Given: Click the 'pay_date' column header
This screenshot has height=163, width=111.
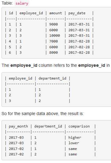Looking at the screenshot, I should pos(77,13).
